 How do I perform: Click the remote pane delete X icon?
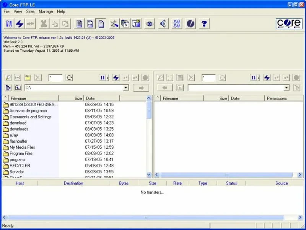[191, 78]
